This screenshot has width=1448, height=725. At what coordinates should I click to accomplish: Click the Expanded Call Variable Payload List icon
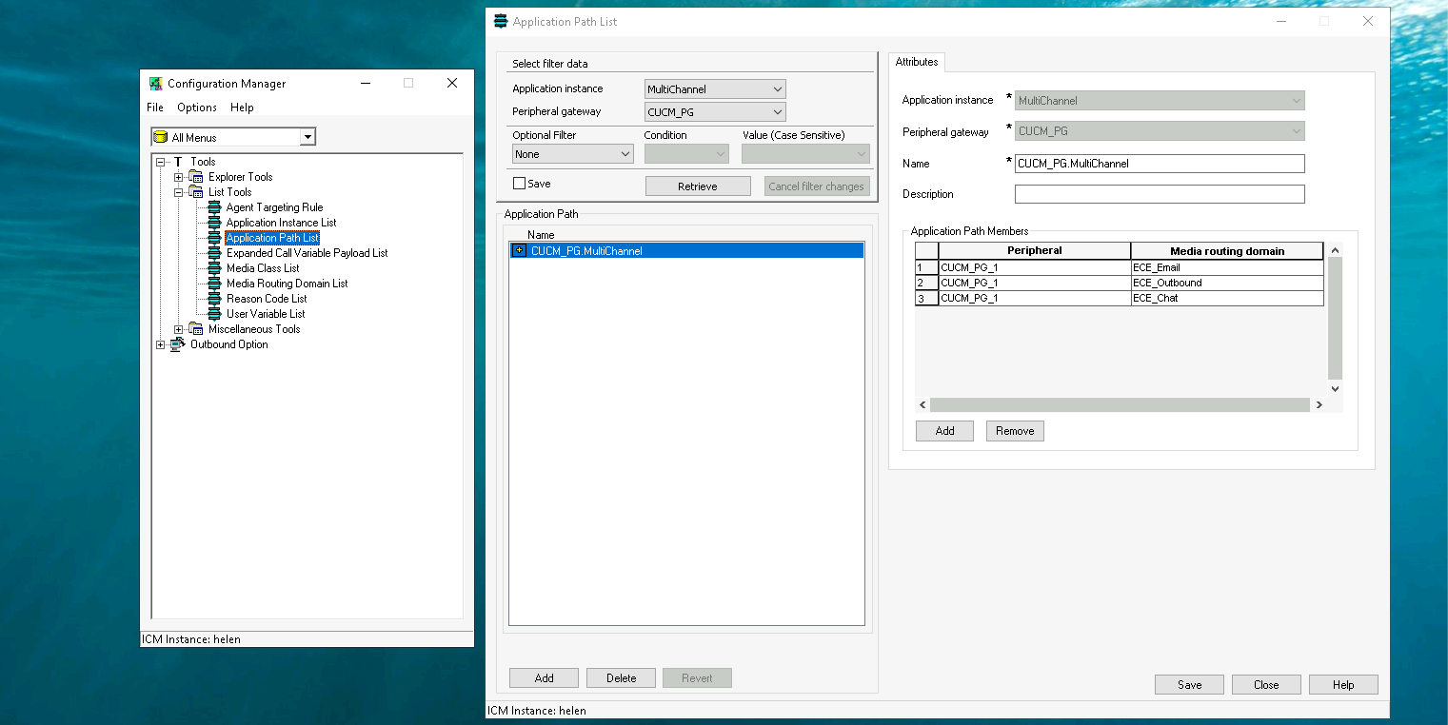coord(214,253)
